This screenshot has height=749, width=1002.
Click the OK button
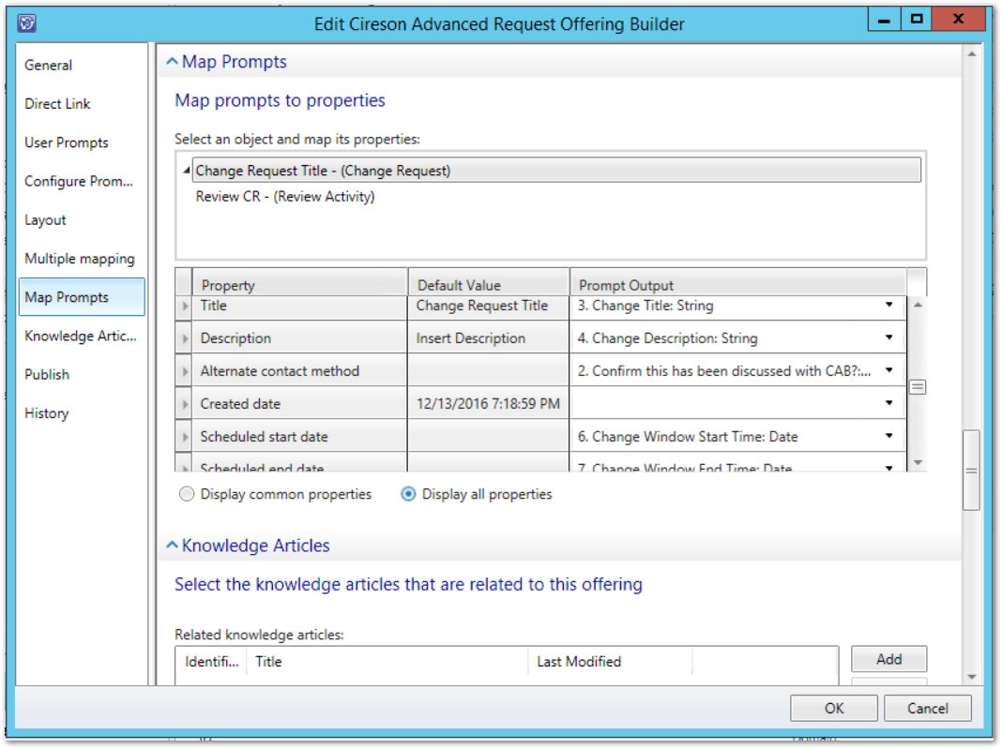(833, 708)
